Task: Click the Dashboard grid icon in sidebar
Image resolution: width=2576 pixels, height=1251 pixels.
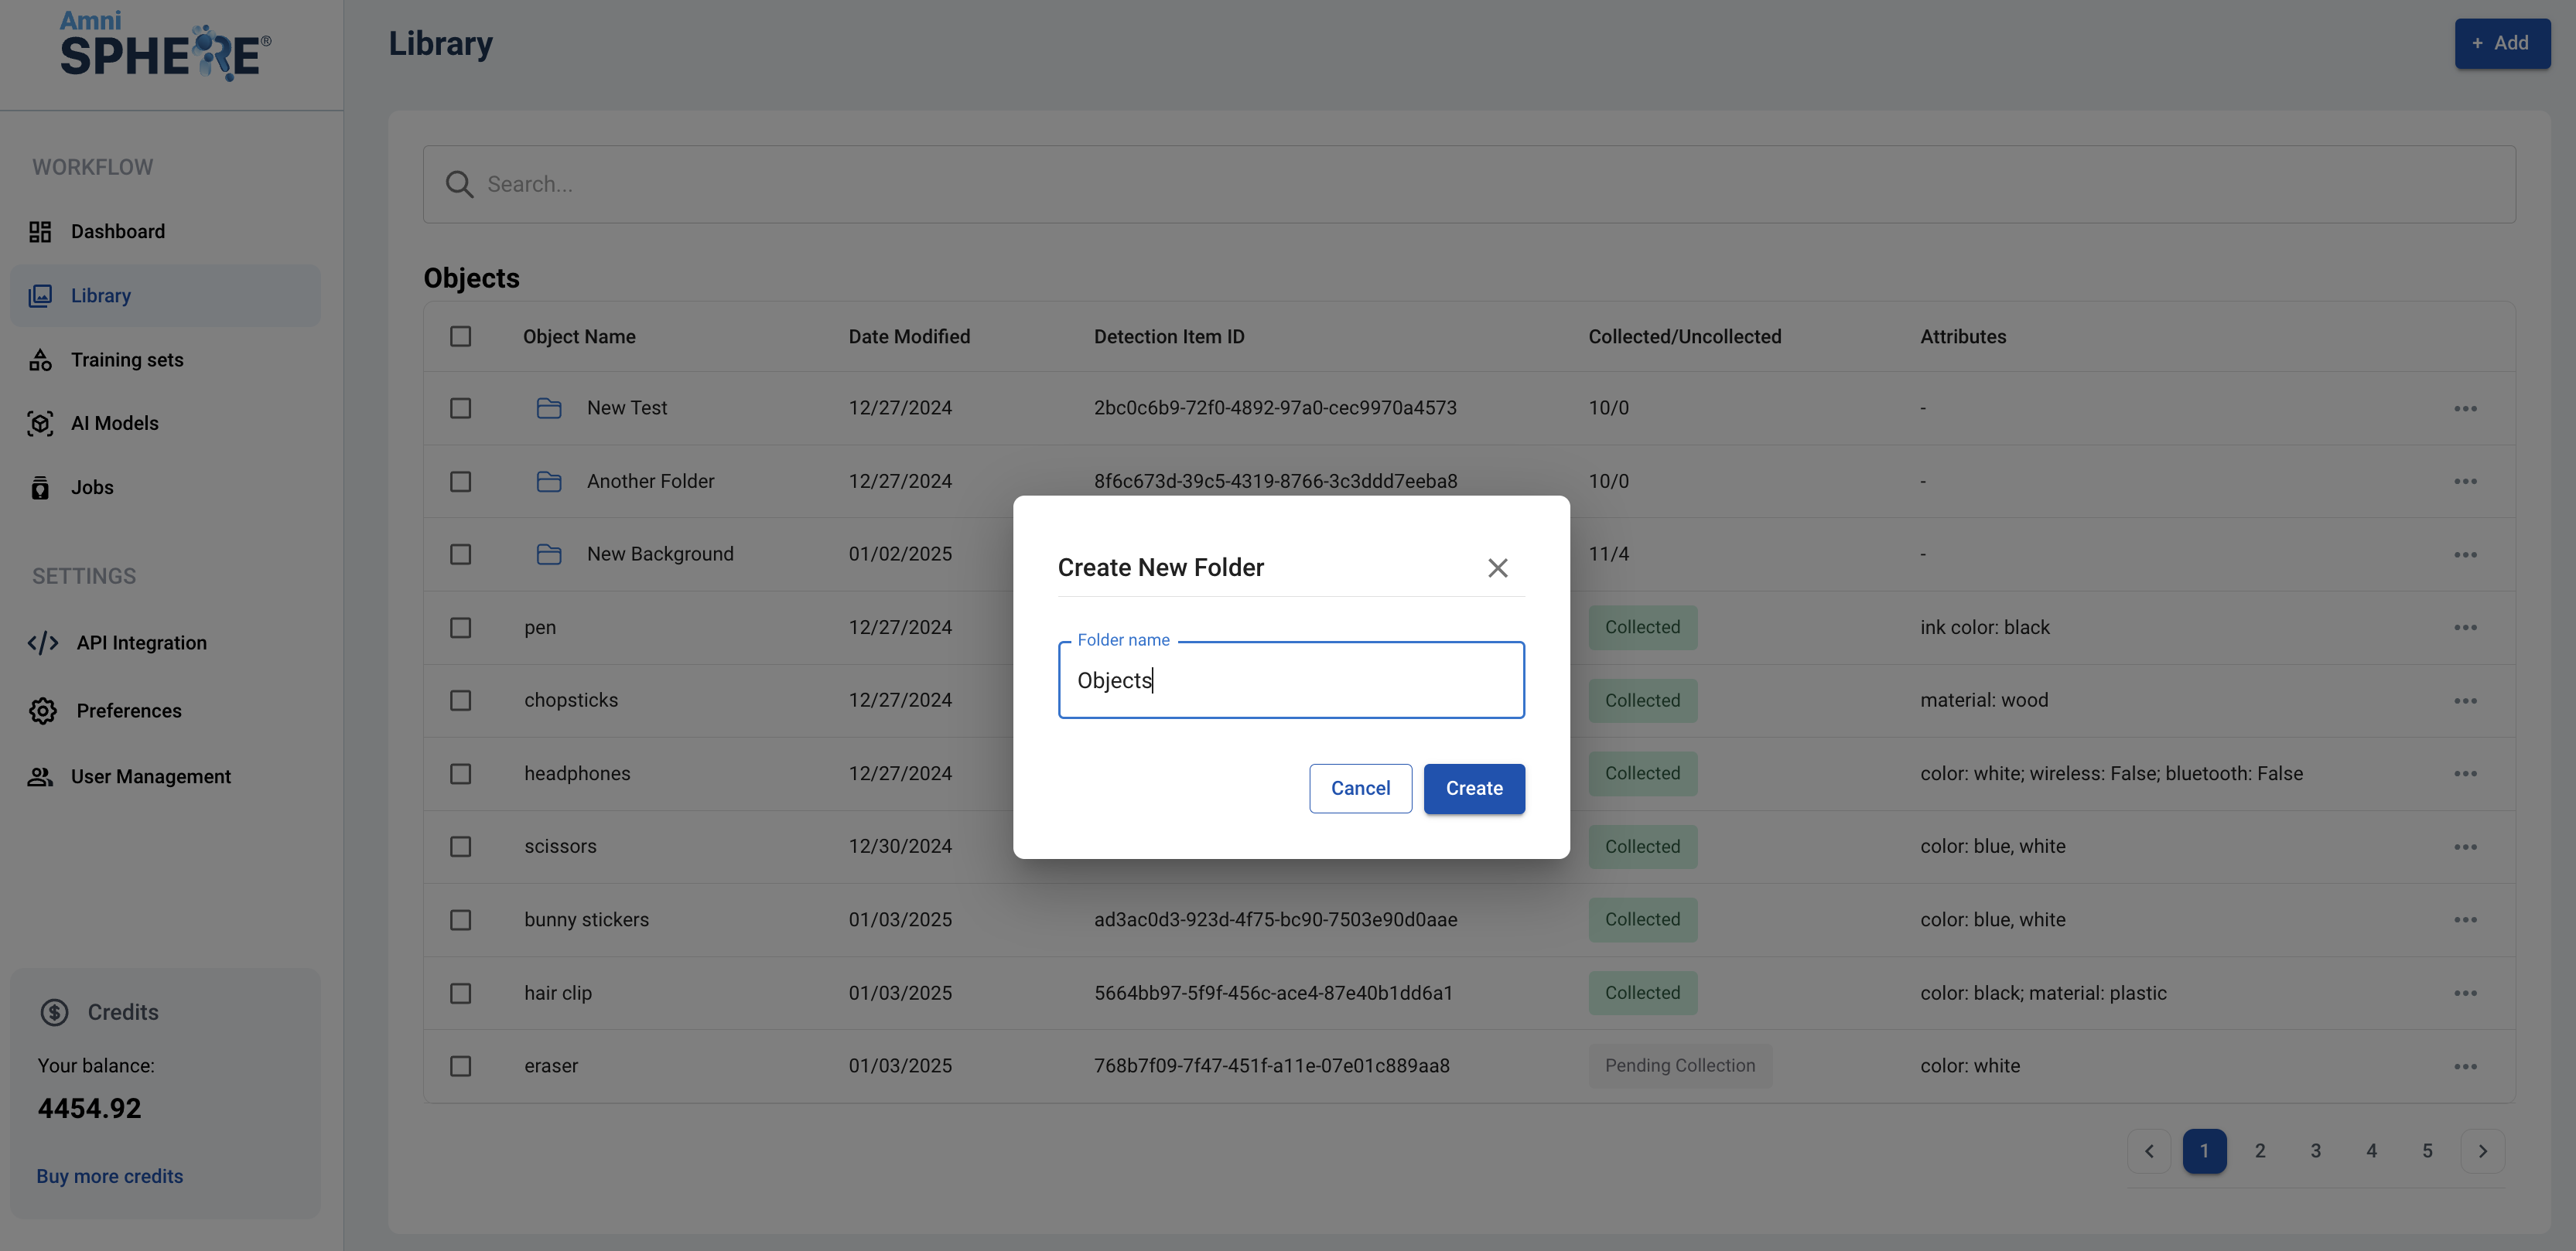Action: 40,232
